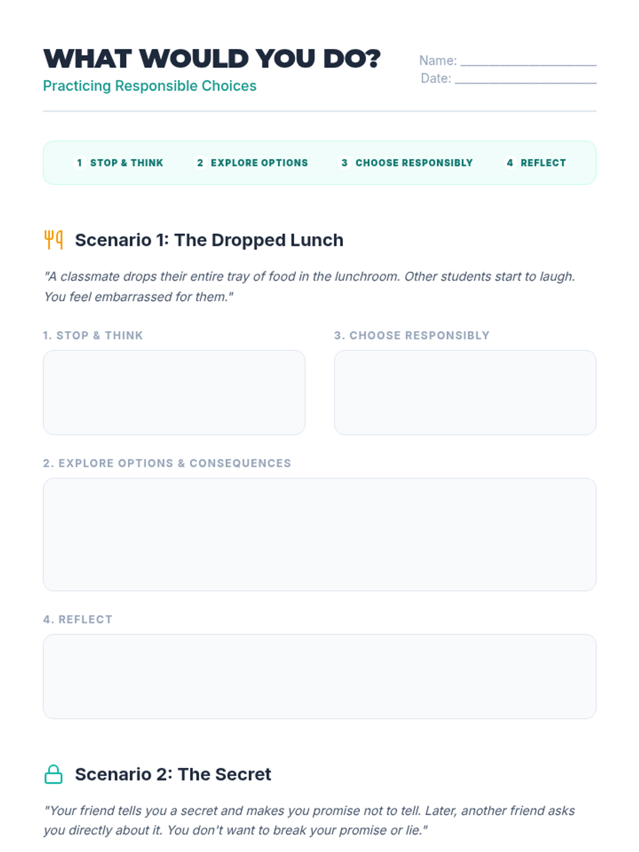This screenshot has width=639, height=852.
Task: Select the Reflect step in the banner
Action: coord(543,163)
